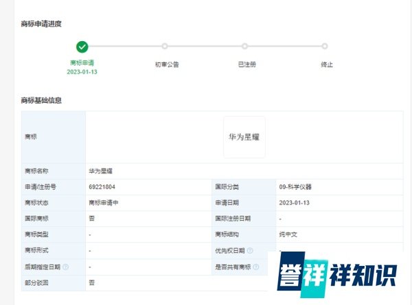Select the 商标申请中 status value
The width and height of the screenshot is (412, 305).
(x=104, y=203)
